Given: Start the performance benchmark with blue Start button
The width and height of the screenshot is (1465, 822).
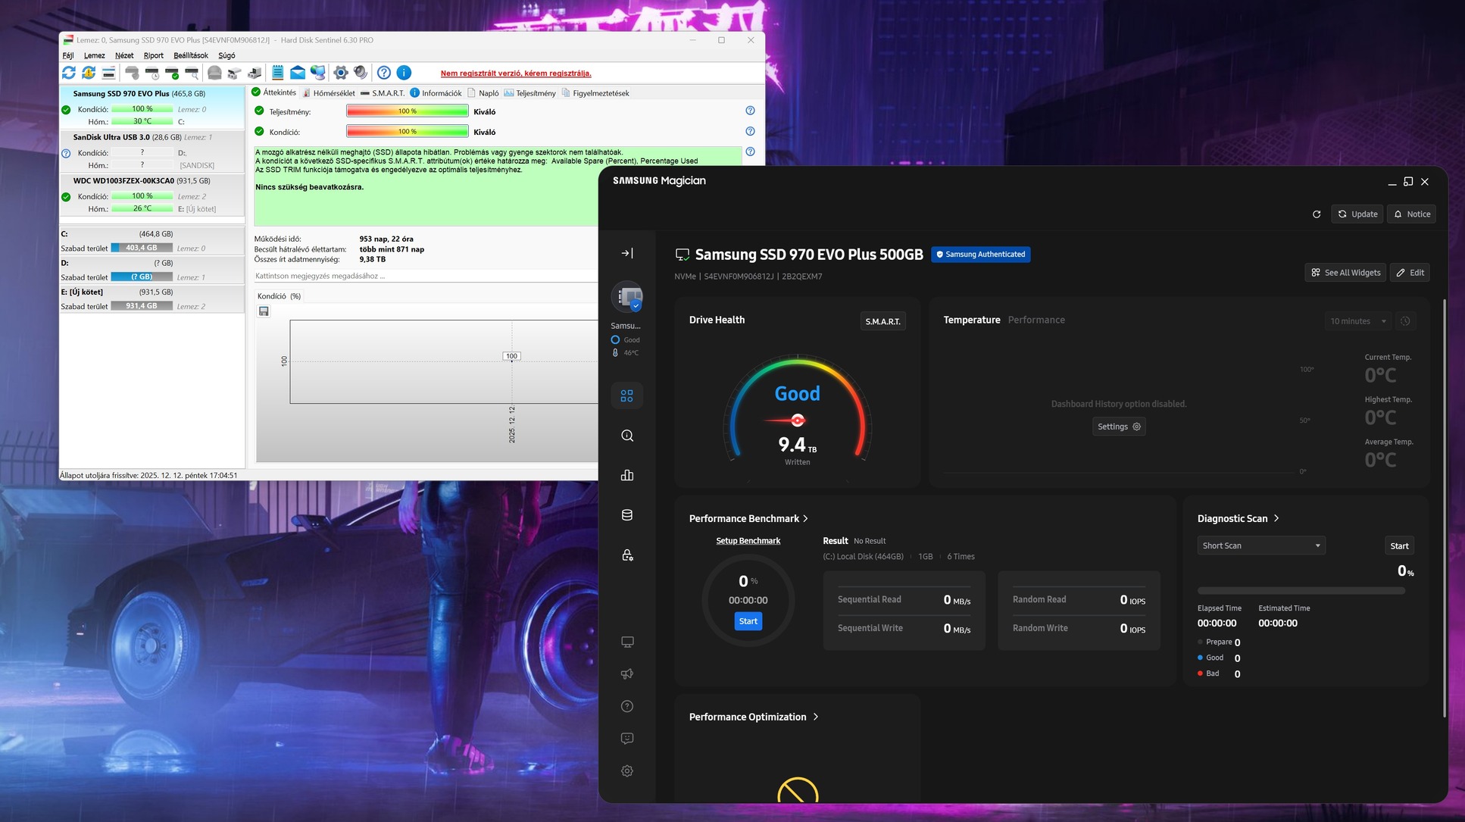Looking at the screenshot, I should 748,621.
